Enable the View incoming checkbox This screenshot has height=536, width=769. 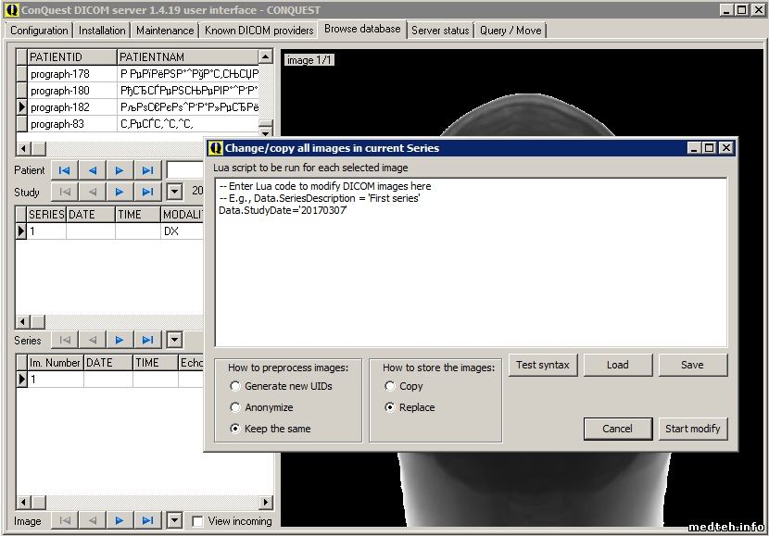tap(197, 521)
